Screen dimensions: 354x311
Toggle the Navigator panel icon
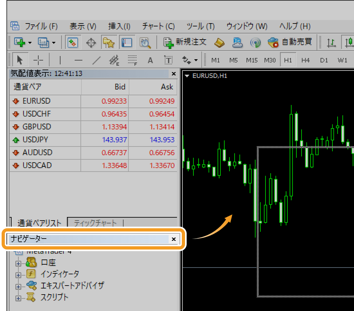[109, 42]
